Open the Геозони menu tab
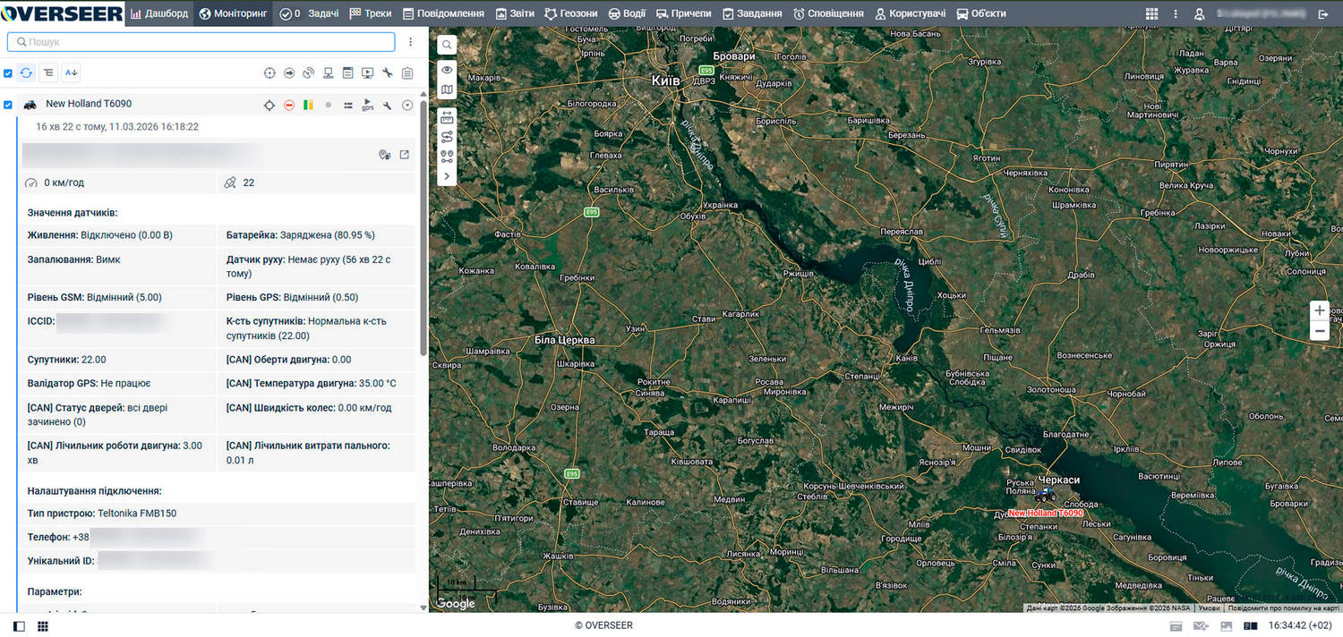This screenshot has width=1343, height=637. [x=570, y=13]
